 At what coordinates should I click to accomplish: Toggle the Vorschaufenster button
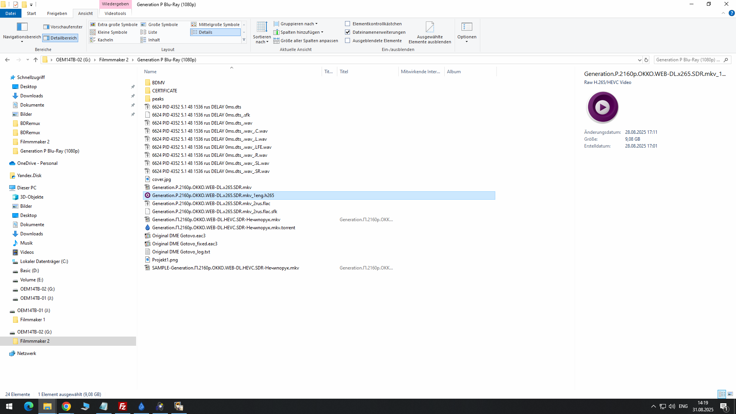[x=63, y=27]
